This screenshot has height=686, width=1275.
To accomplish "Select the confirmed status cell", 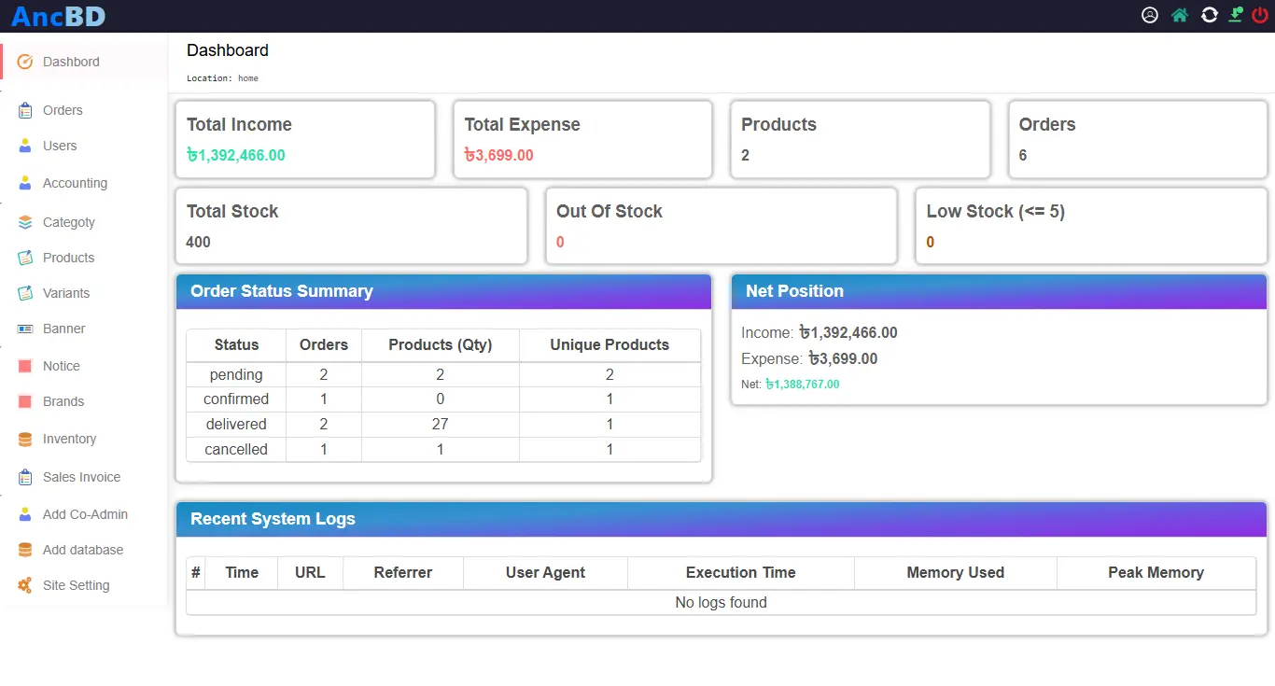I will pos(236,399).
